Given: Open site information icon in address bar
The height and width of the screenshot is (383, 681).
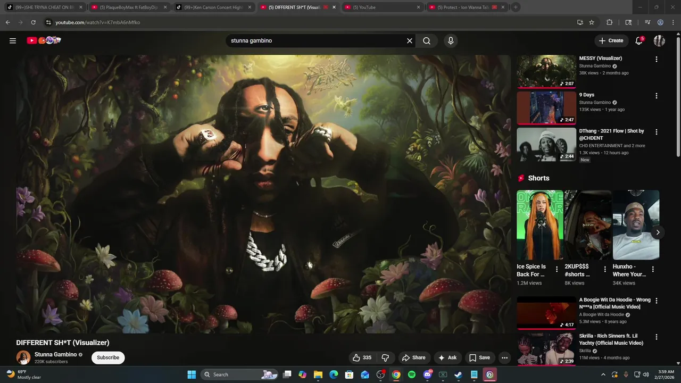Looking at the screenshot, I should click(48, 22).
